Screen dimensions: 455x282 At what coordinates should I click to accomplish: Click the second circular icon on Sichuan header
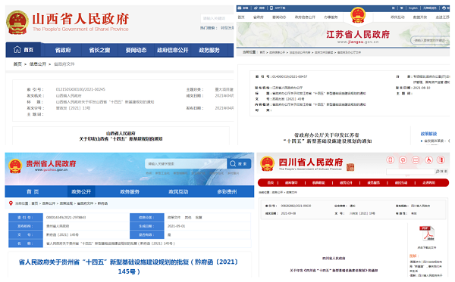(x=403, y=160)
